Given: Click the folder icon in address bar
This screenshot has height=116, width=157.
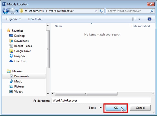Looking at the screenshot, I should [21, 11].
